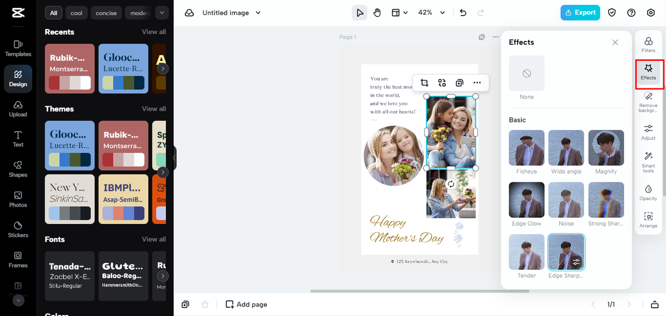Screen dimensions: 666x316
Task: Open Remove background tool
Action: 648,102
